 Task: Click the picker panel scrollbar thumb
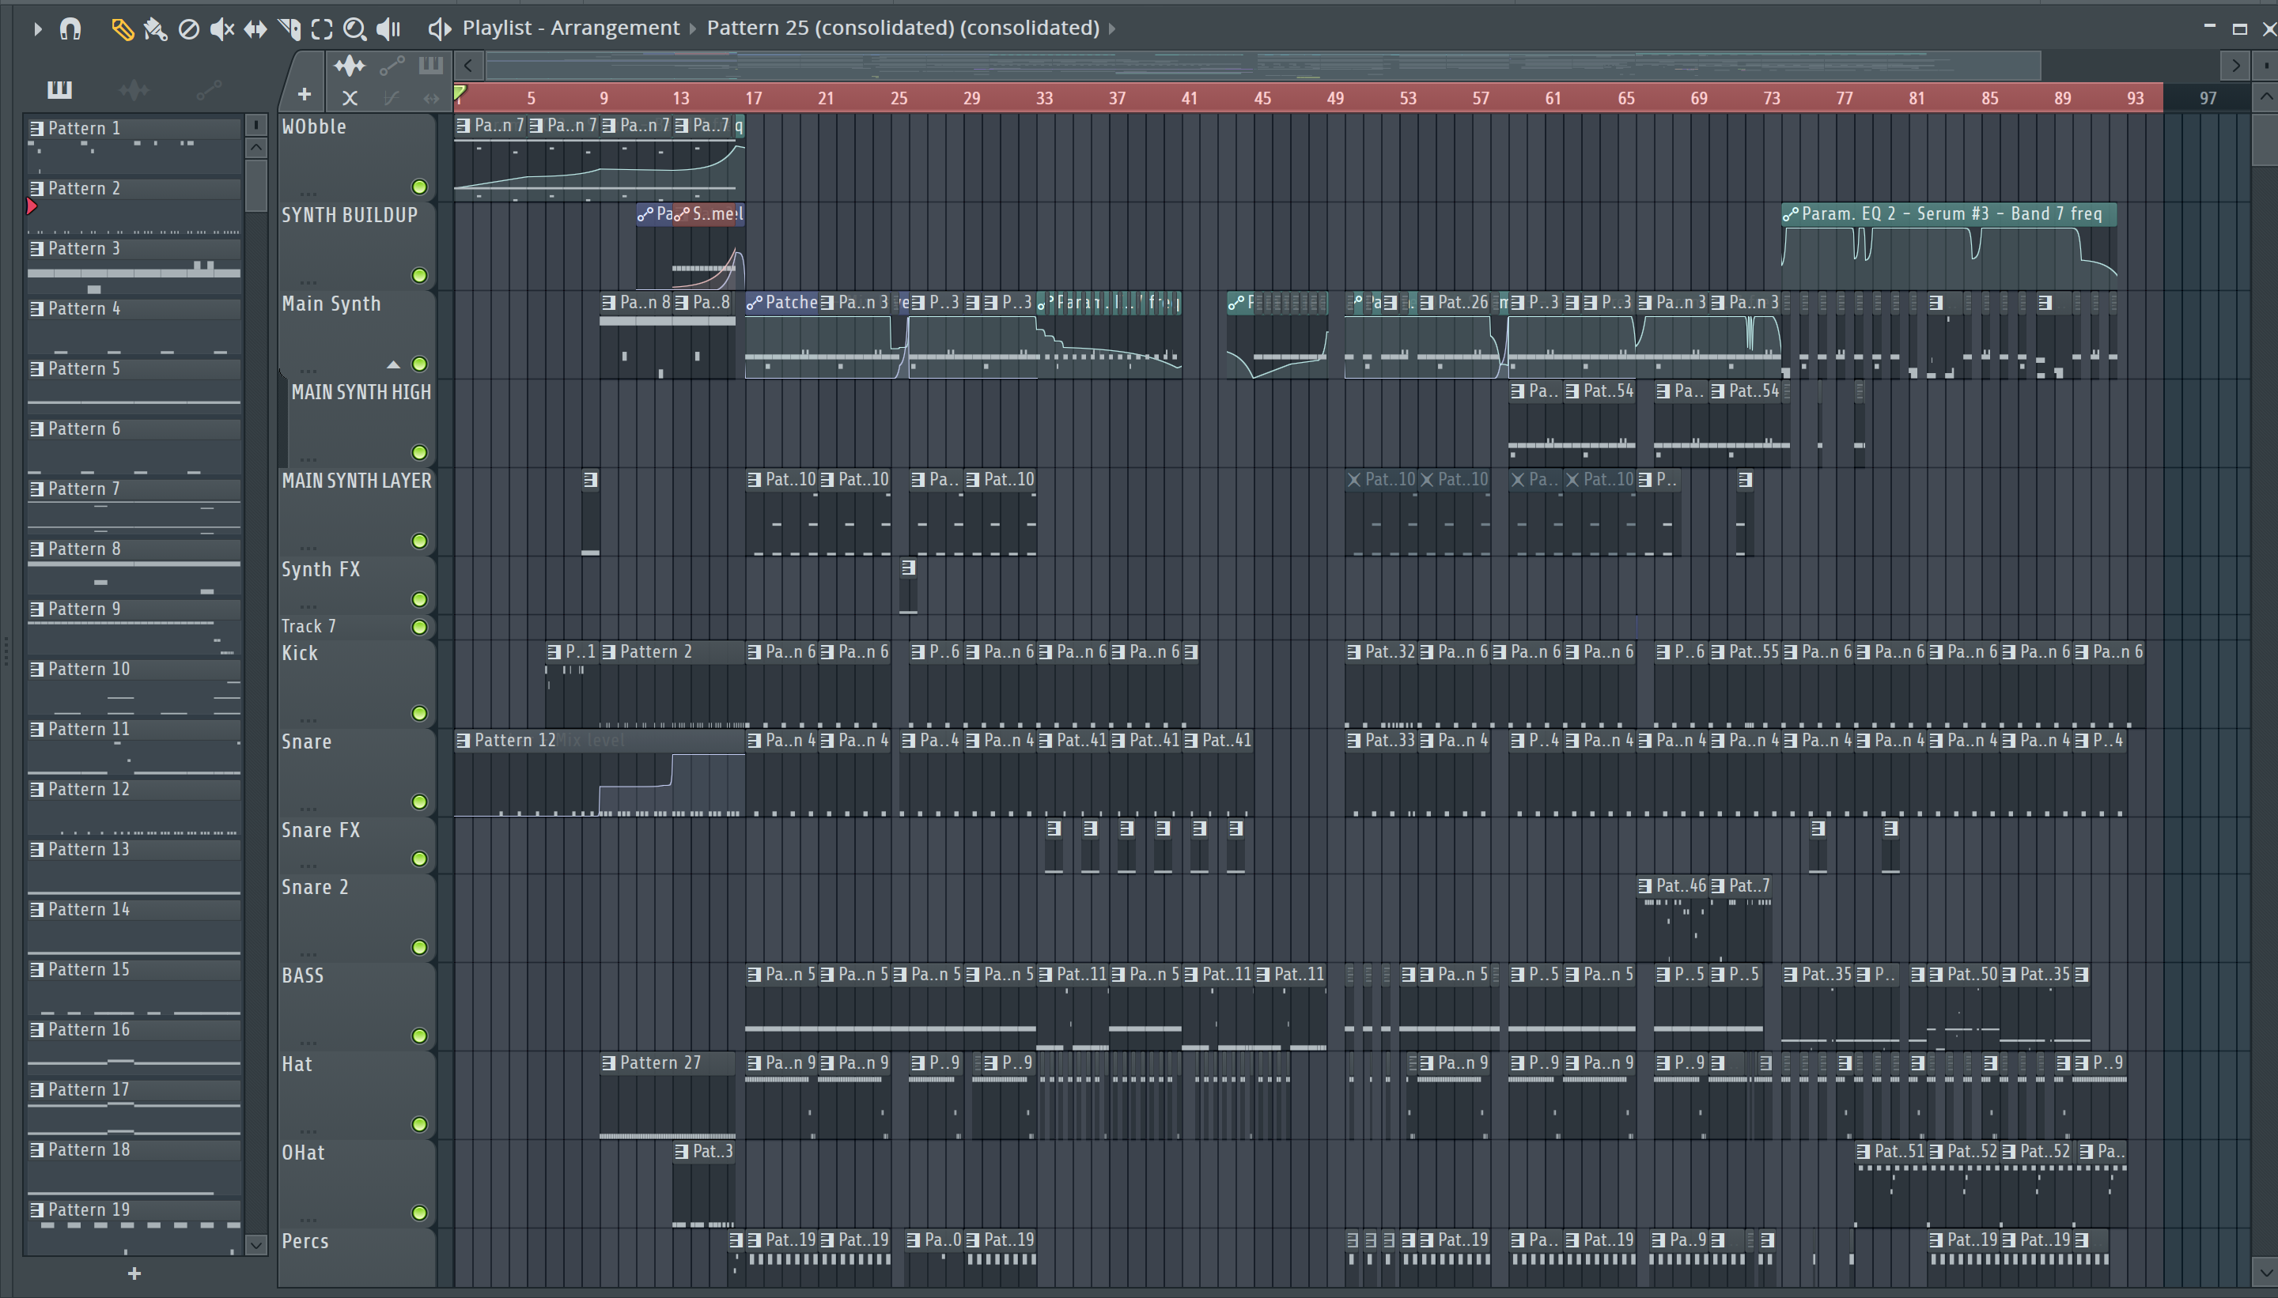pos(256,186)
